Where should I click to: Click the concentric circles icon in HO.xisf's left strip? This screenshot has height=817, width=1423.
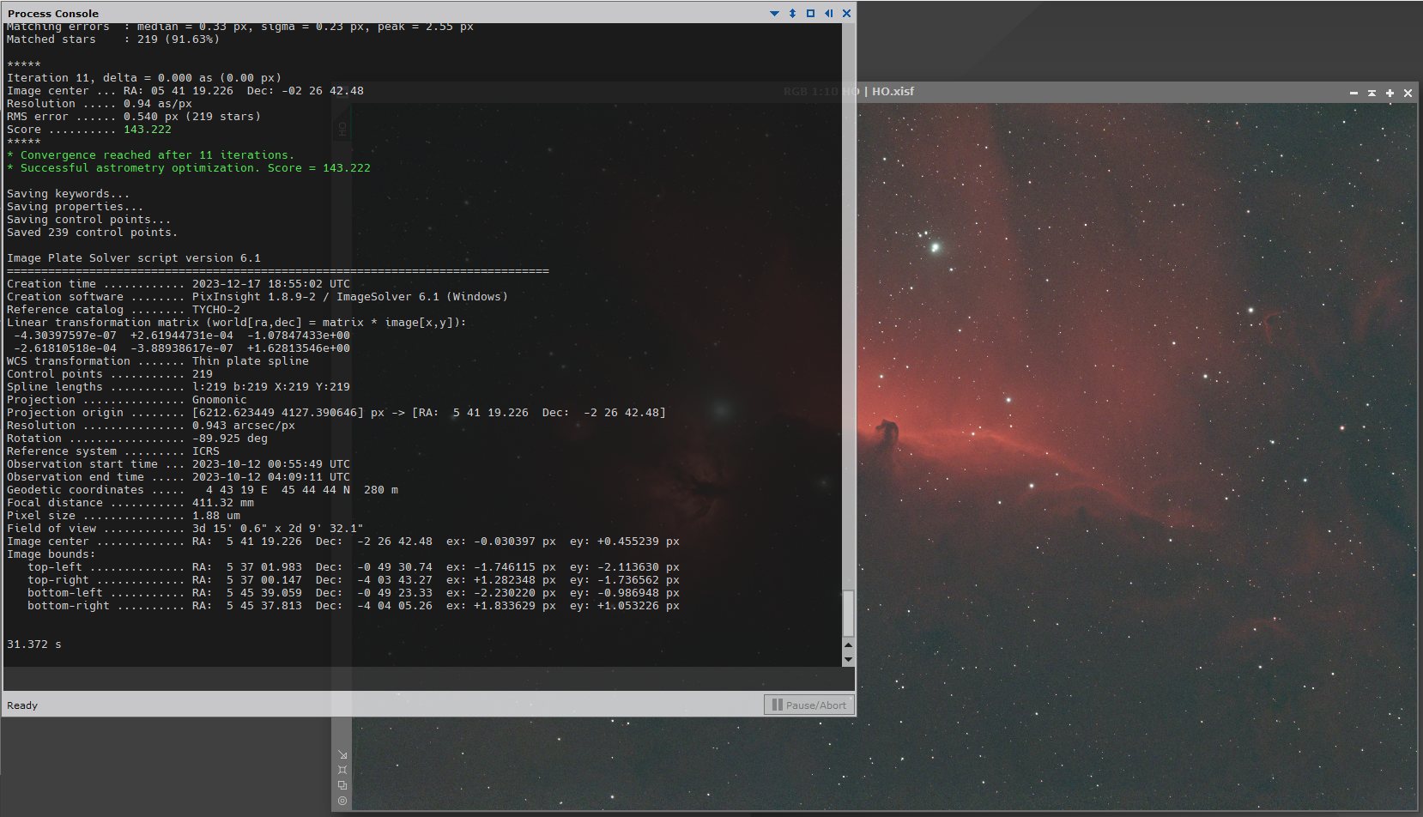[342, 801]
